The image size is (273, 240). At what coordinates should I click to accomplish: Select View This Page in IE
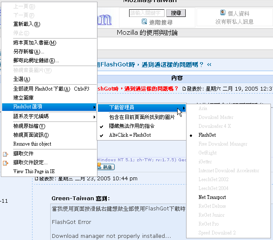[x=49, y=171]
